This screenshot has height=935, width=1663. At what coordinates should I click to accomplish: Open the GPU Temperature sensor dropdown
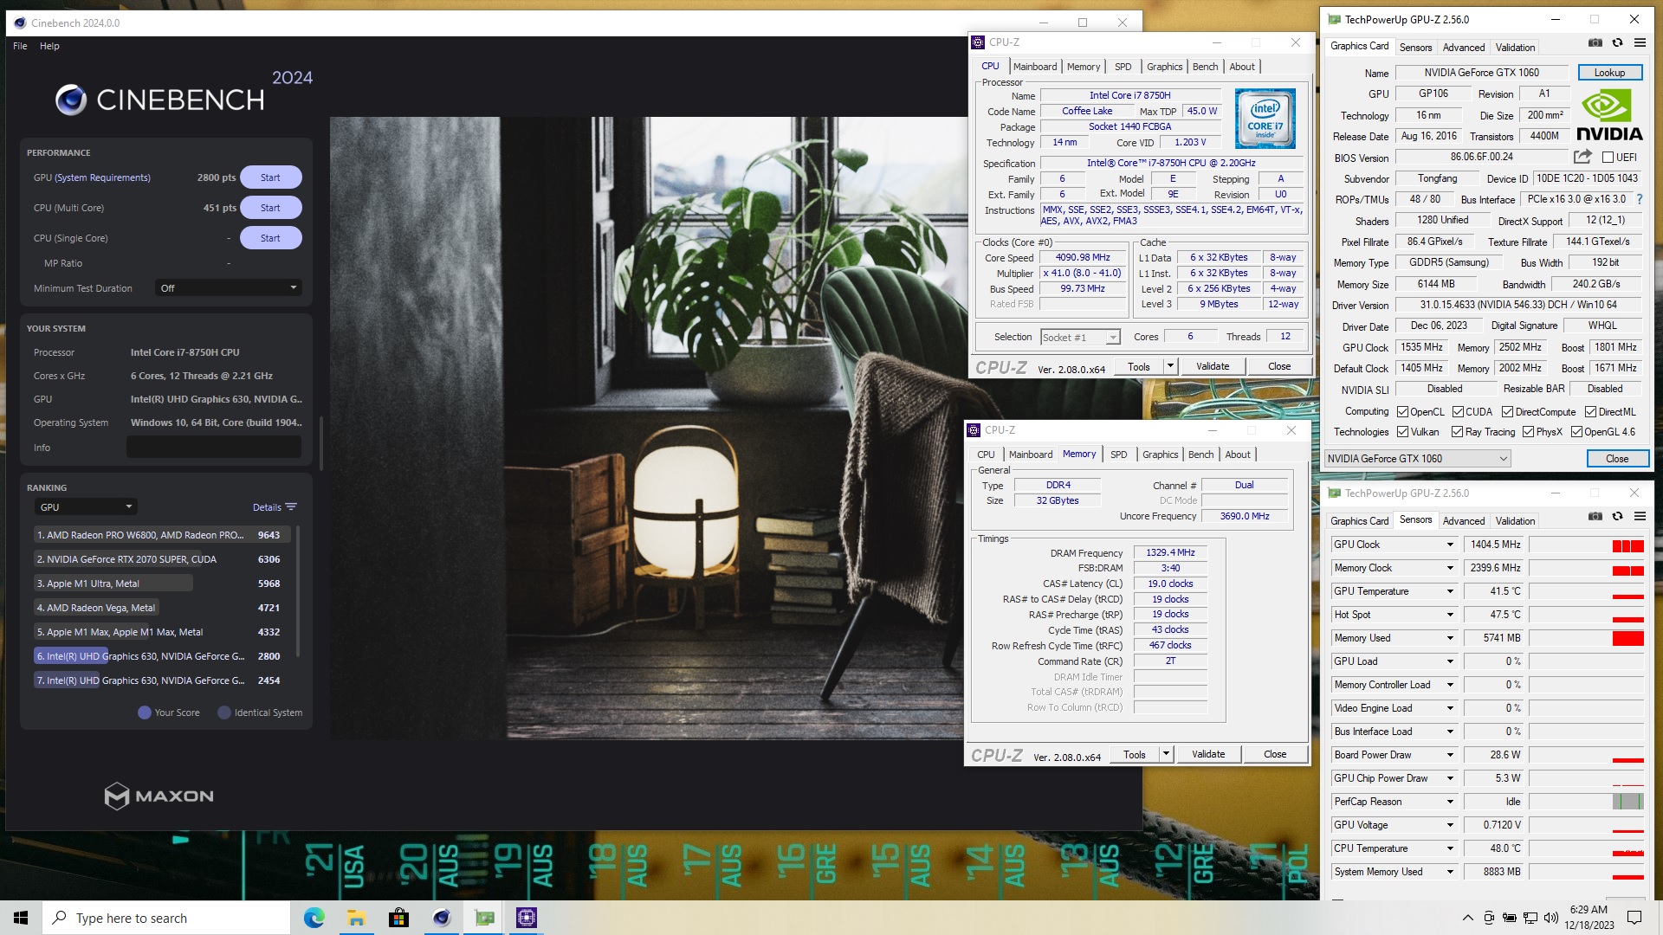pos(1450,591)
